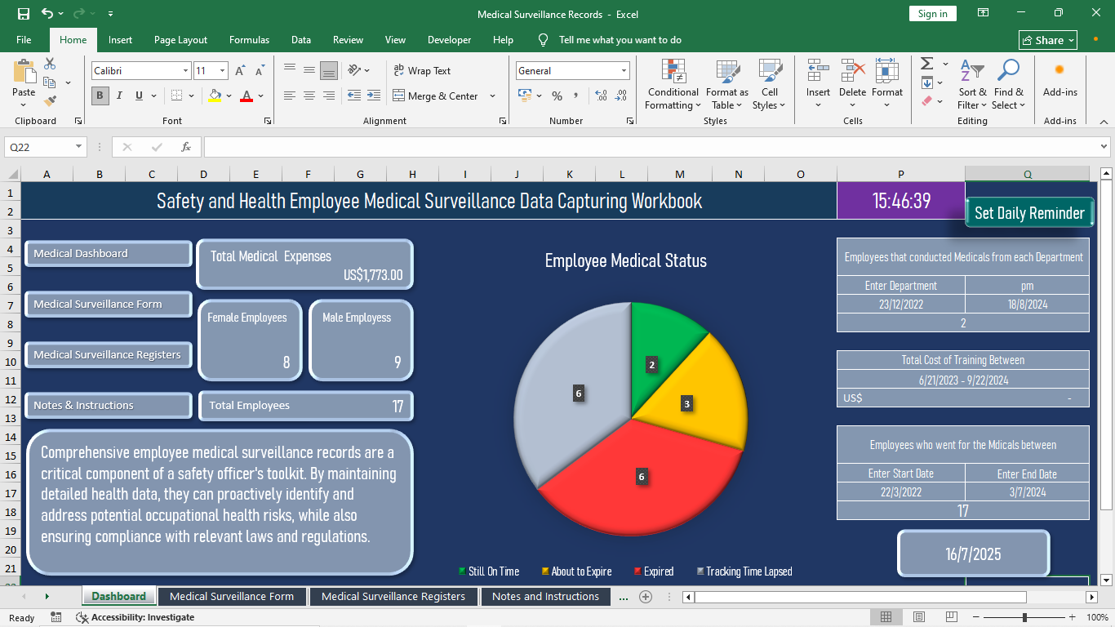Click the Save icon in title bar

click(24, 14)
